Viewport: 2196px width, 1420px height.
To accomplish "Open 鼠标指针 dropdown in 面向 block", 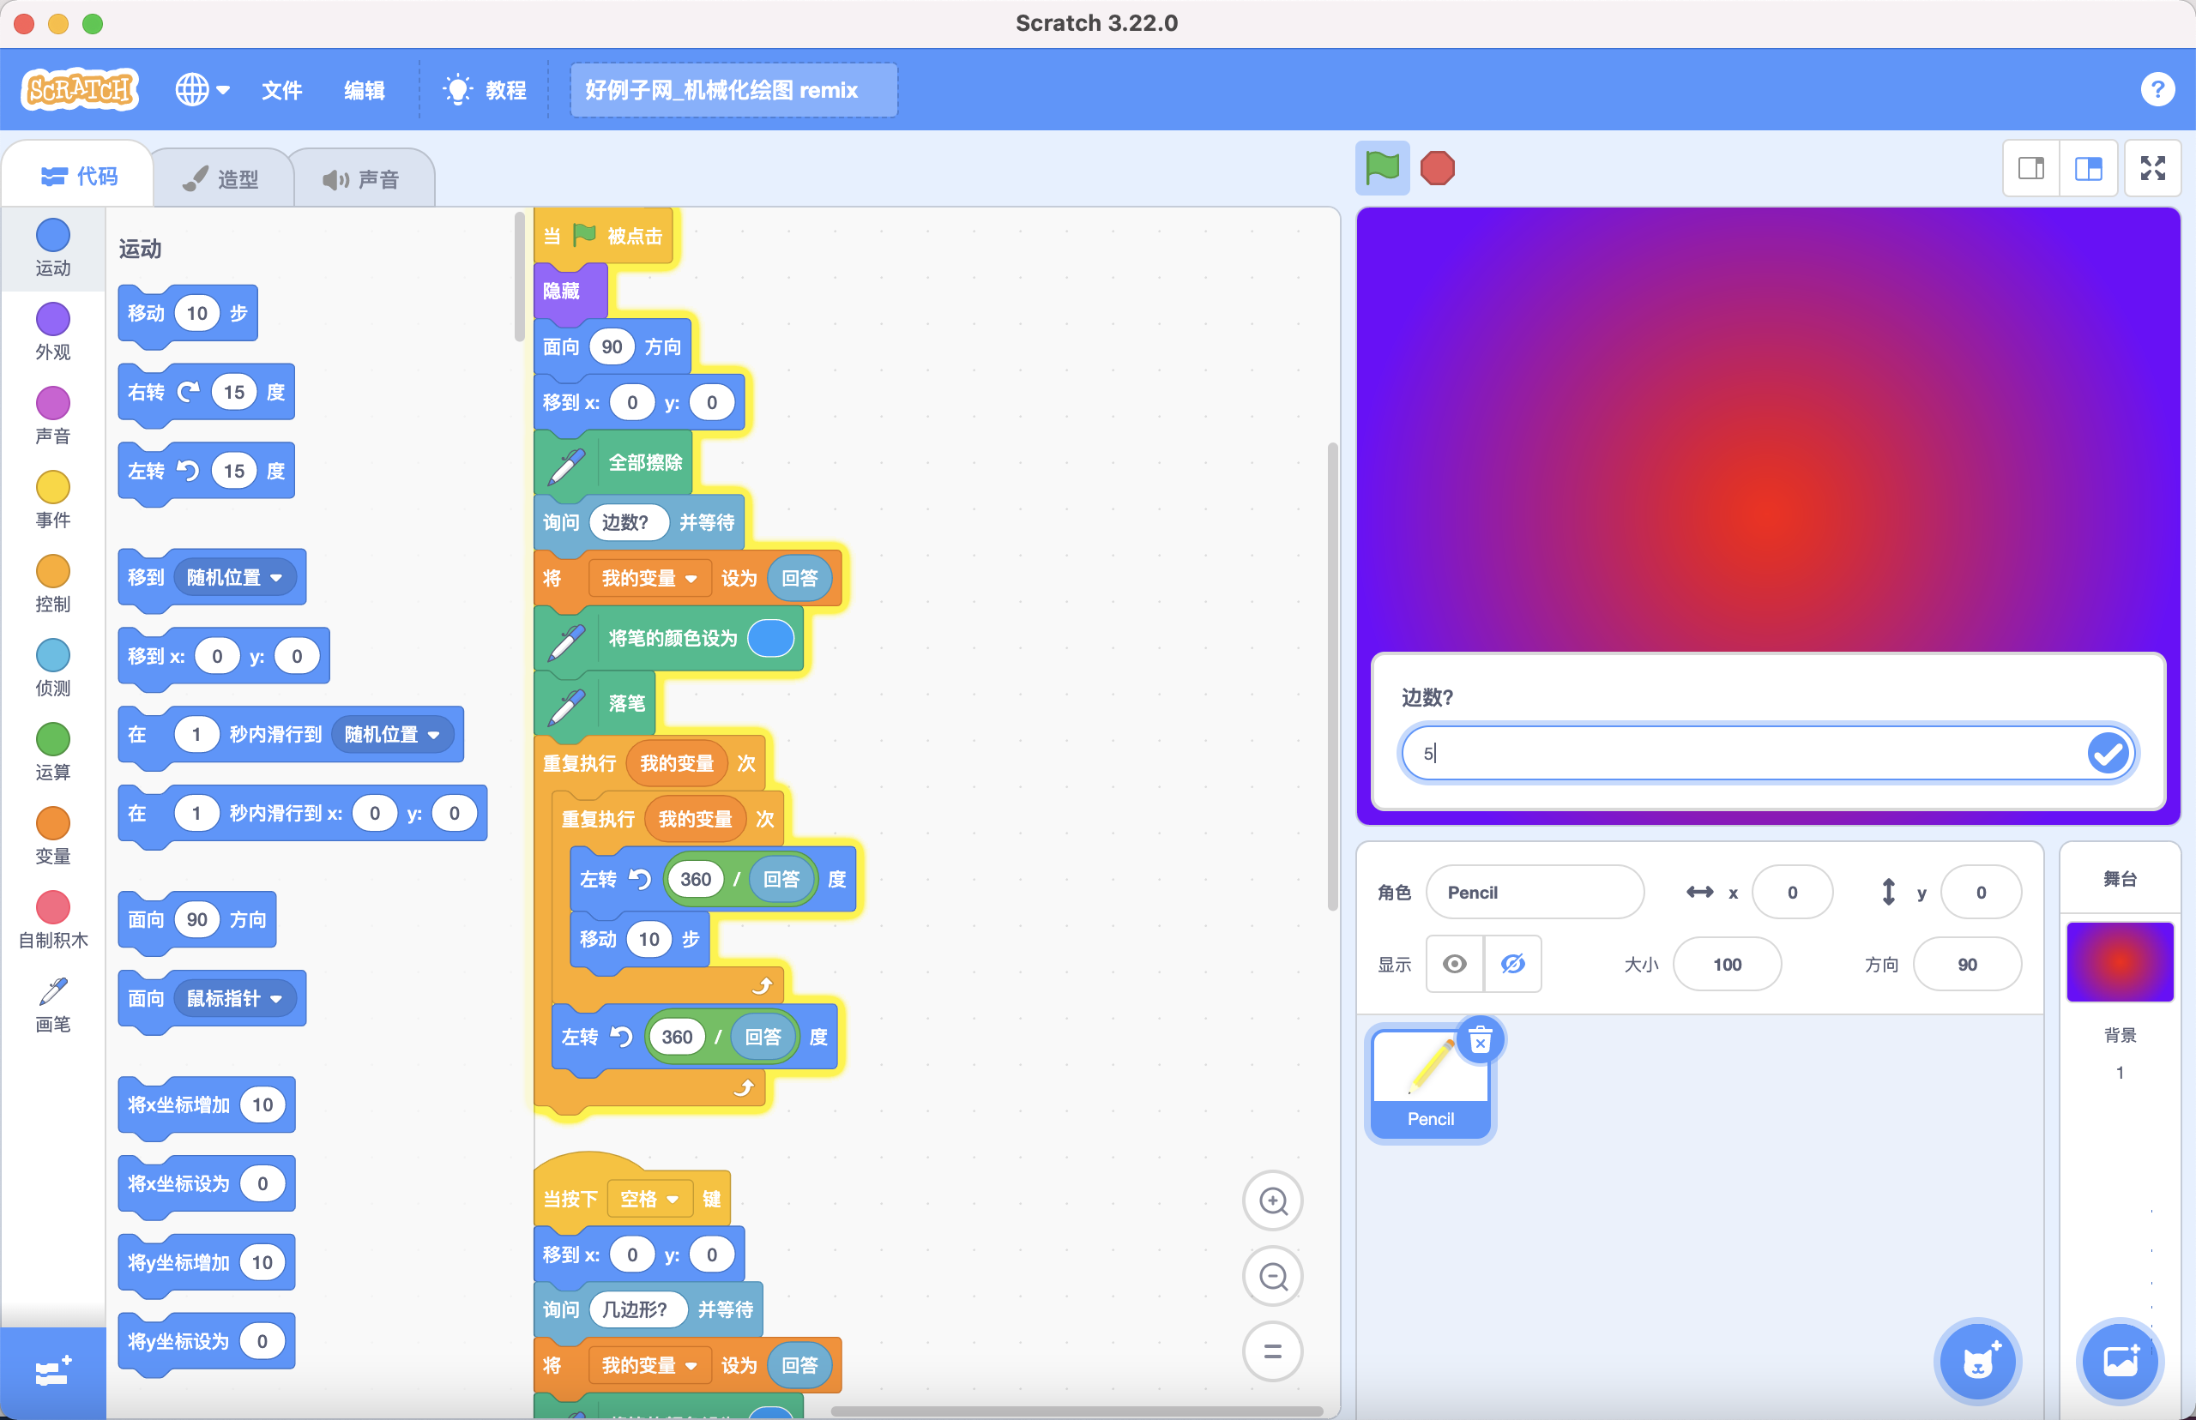I will click(235, 999).
